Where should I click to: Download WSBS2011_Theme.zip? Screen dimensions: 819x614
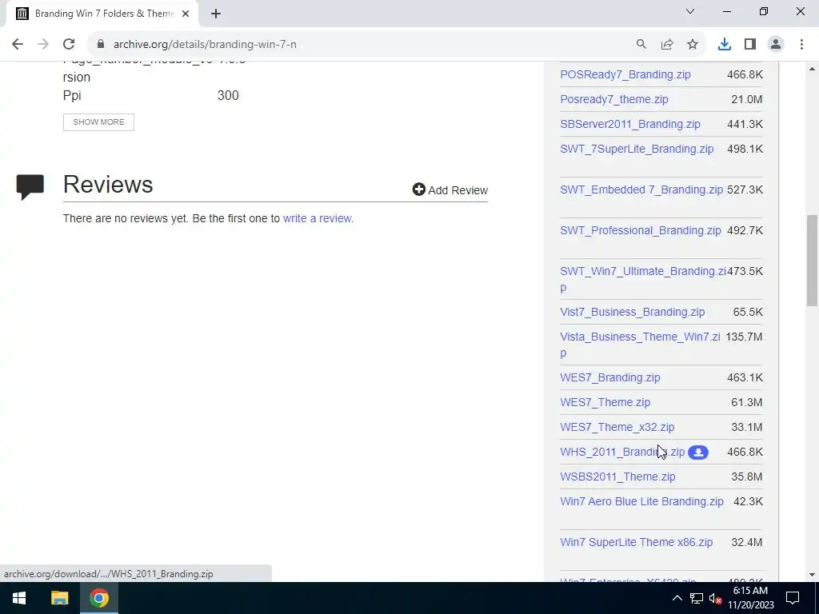[x=617, y=476]
